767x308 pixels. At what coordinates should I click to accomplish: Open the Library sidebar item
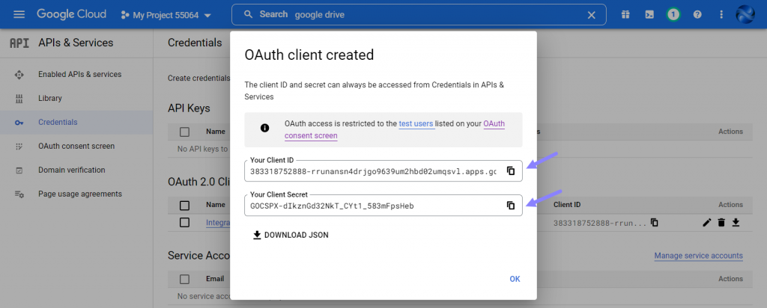point(50,98)
